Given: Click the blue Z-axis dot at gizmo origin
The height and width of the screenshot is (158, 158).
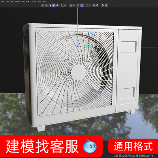Looking at the screenshot, I should click(78, 46).
